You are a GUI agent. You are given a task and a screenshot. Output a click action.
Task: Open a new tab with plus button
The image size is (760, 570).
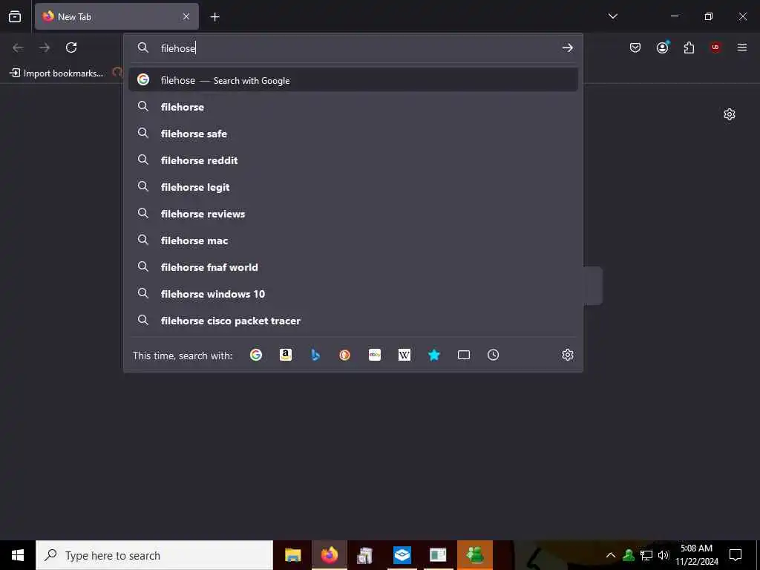[x=215, y=17]
